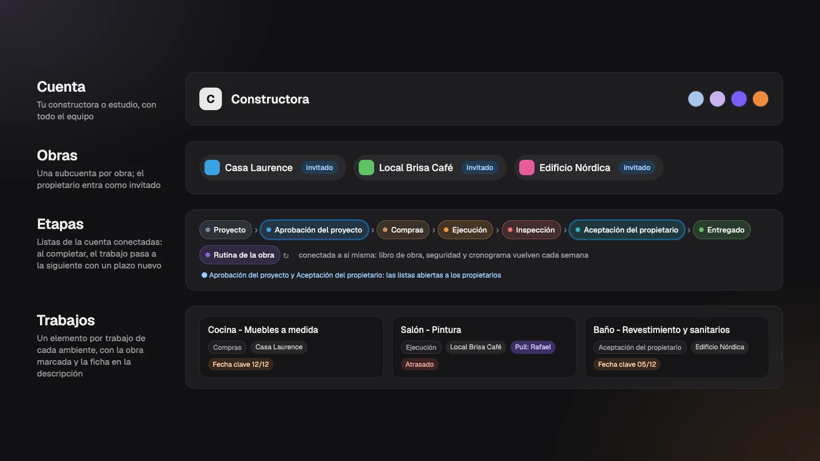The height and width of the screenshot is (461, 820).
Task: Click the Compras tag on the Cocina card
Action: [227, 347]
